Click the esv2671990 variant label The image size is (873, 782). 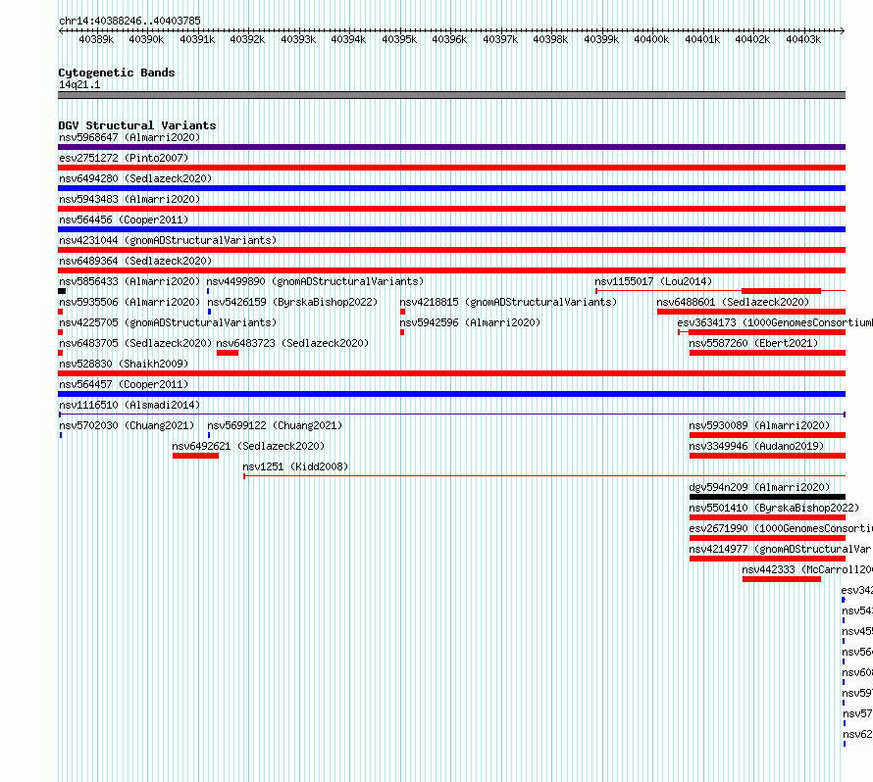click(781, 528)
